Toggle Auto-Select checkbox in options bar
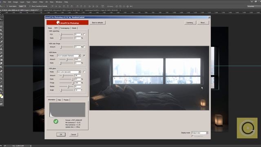261x147 pixels. coord(7,6)
